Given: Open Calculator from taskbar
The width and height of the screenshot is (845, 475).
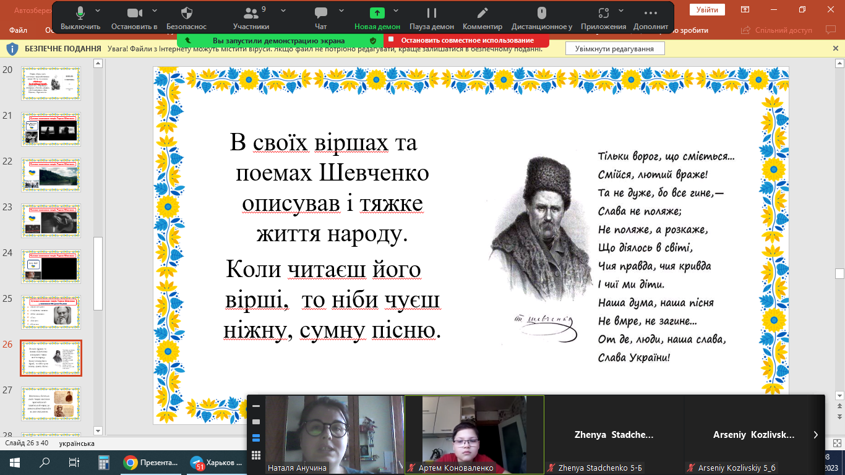Looking at the screenshot, I should tap(104, 462).
